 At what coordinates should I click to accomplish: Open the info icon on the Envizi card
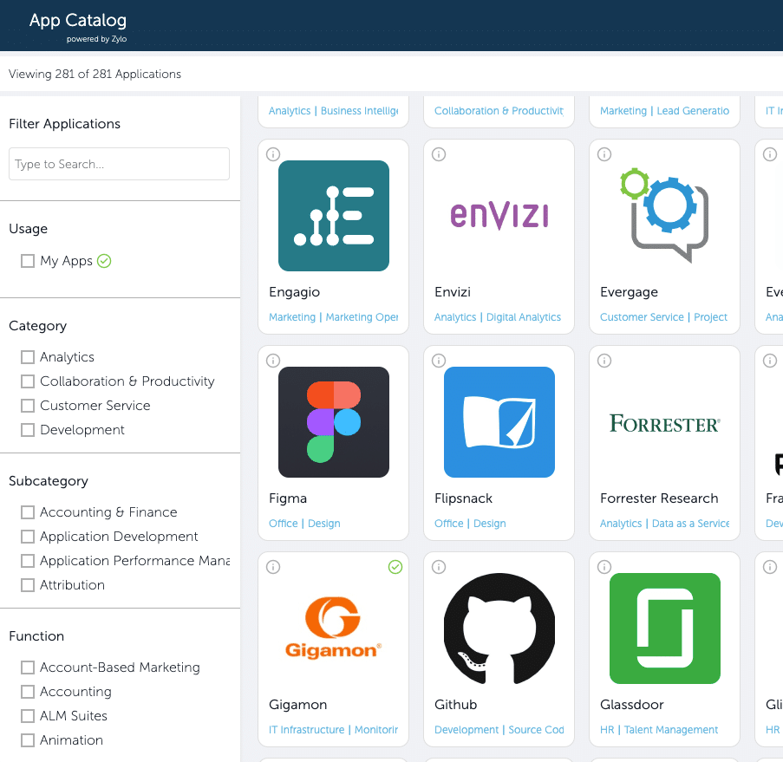(x=439, y=154)
